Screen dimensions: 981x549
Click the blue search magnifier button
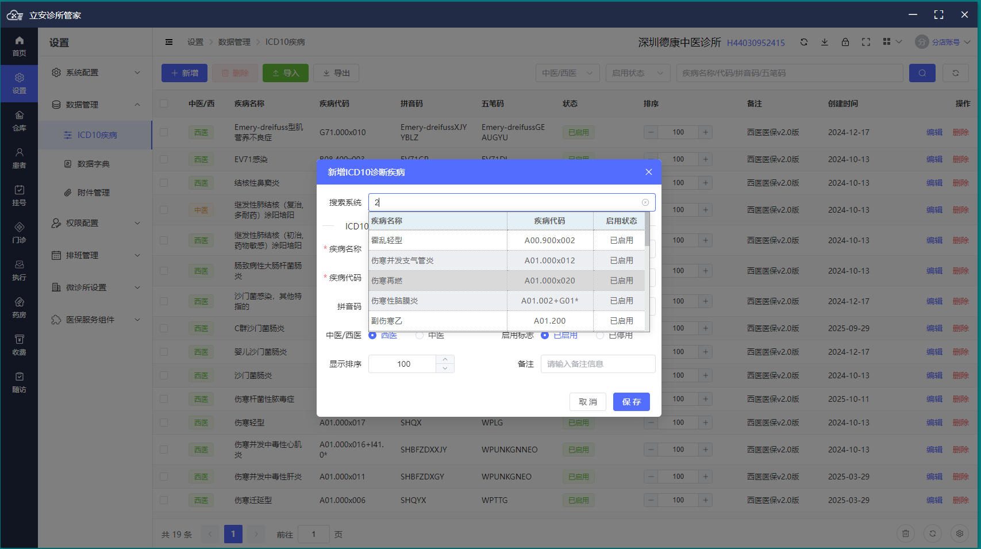click(x=922, y=73)
